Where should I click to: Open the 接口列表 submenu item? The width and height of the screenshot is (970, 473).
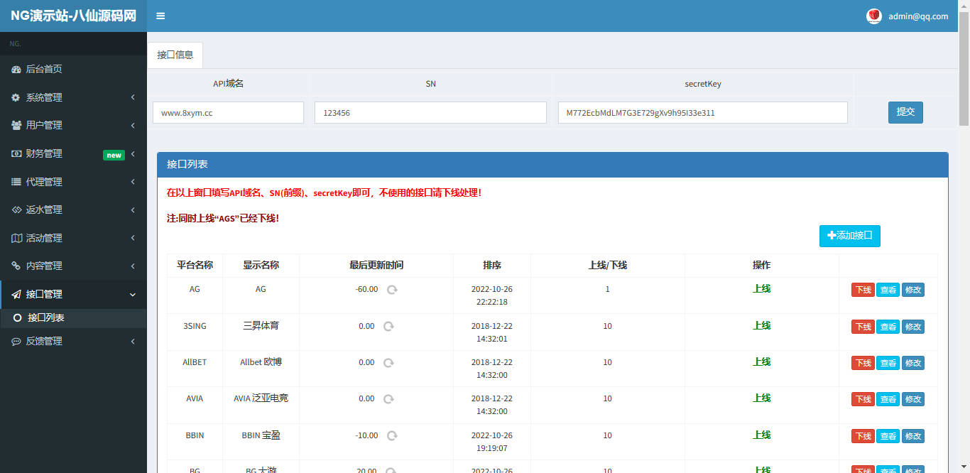(73, 318)
